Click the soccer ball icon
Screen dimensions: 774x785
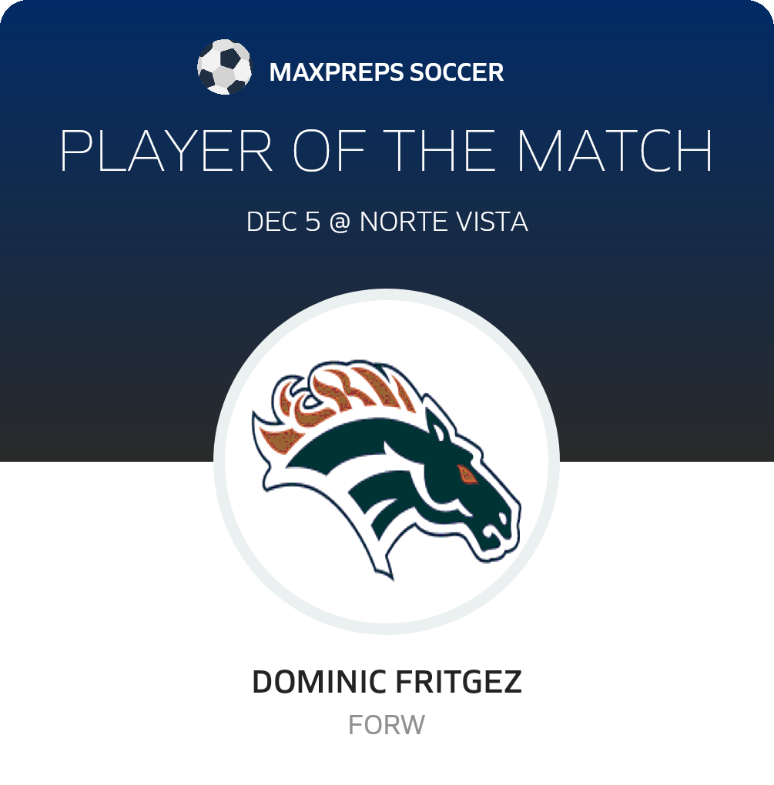click(224, 68)
